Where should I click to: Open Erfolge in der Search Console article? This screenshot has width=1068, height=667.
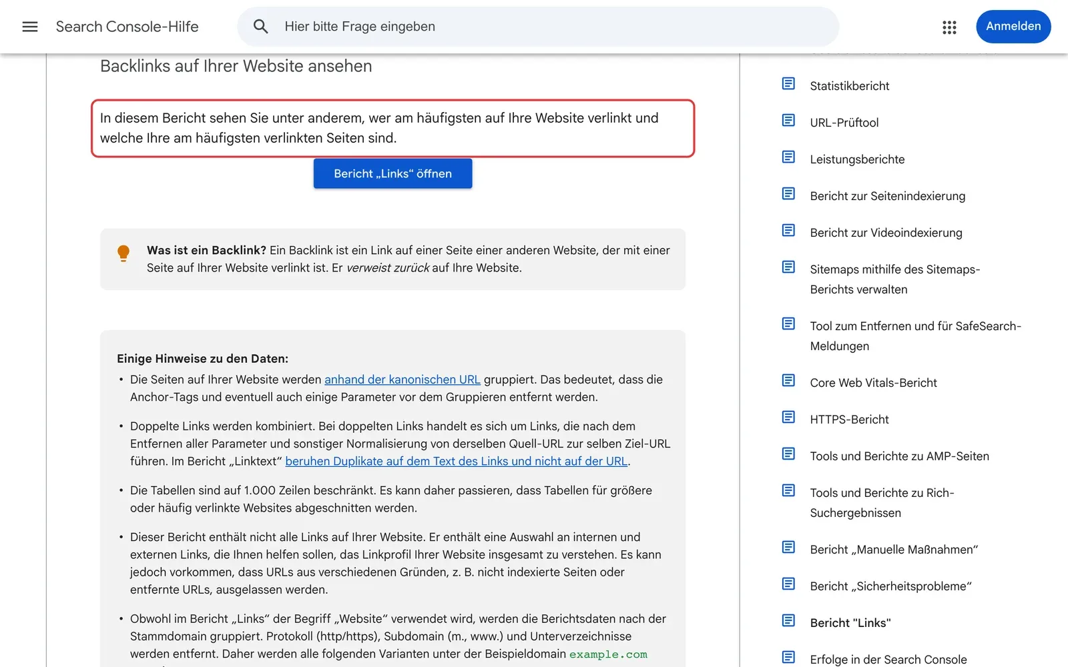point(888,660)
